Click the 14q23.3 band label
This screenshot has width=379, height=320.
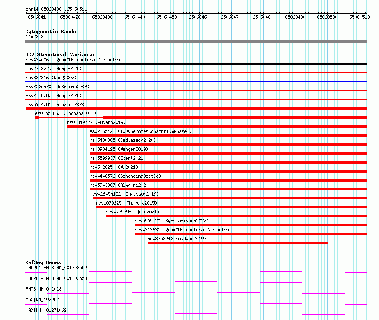click(x=34, y=37)
